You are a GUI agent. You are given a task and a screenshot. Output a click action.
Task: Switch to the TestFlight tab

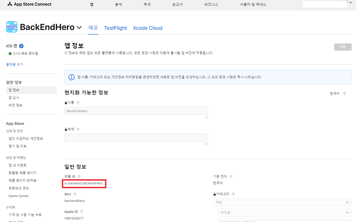[115, 28]
